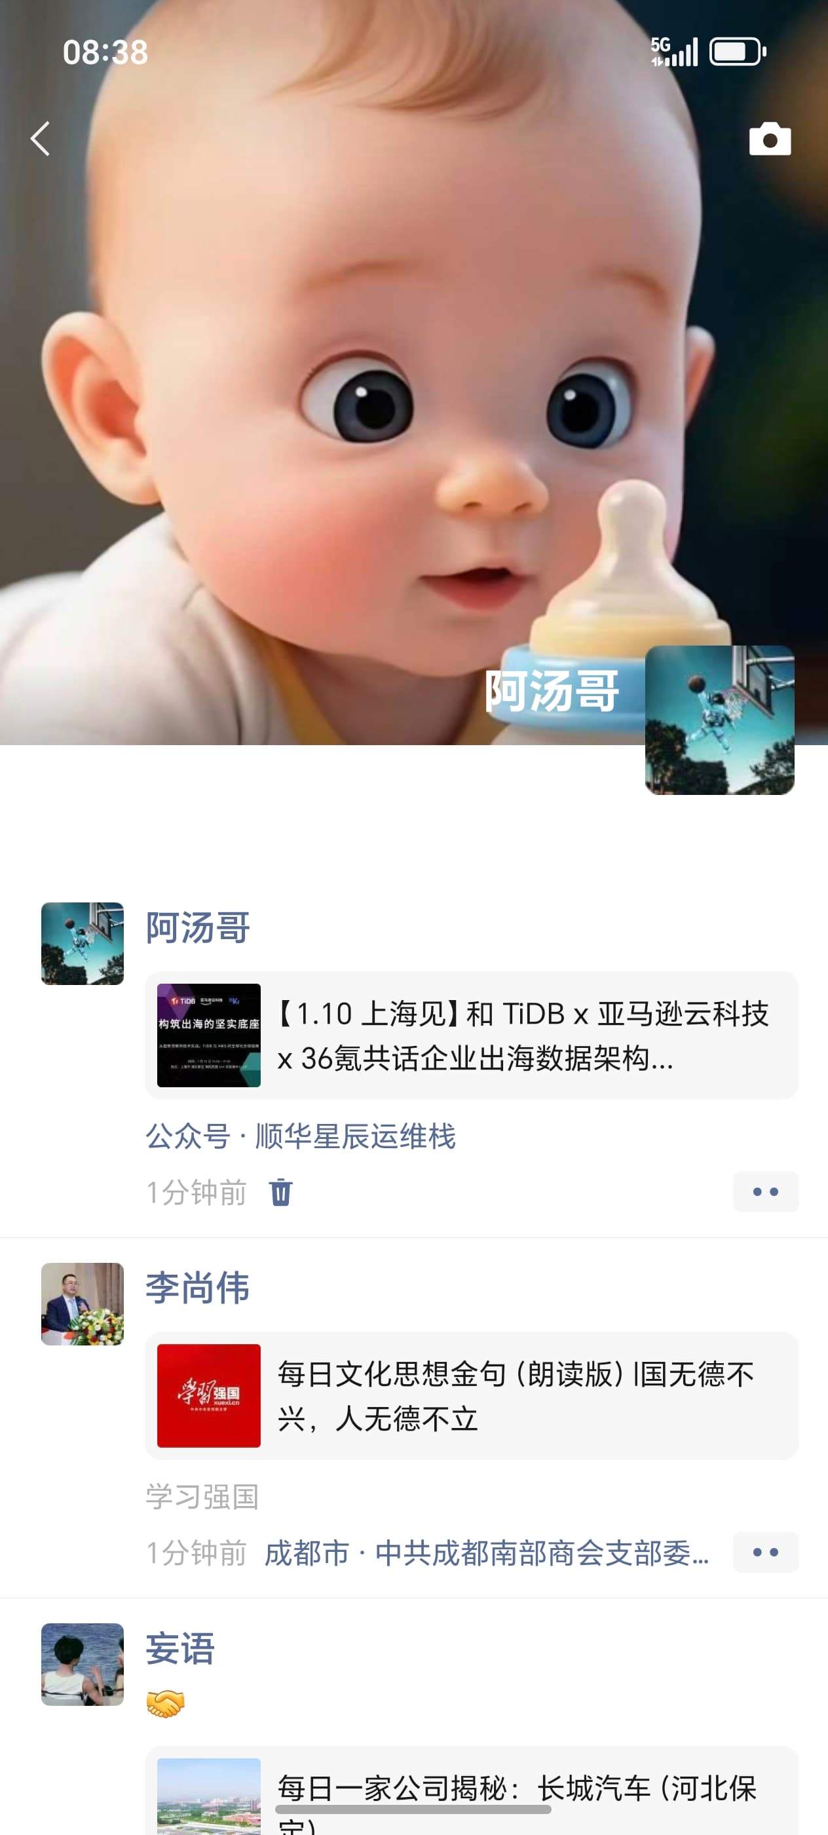Open 李尚伟 name link
The width and height of the screenshot is (828, 1835).
(x=198, y=1287)
